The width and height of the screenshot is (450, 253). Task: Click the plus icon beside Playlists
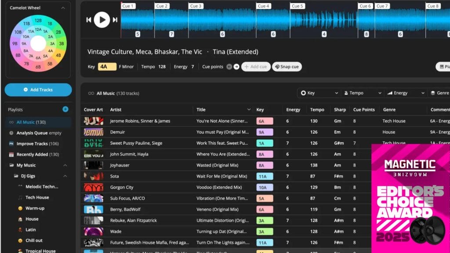point(65,109)
